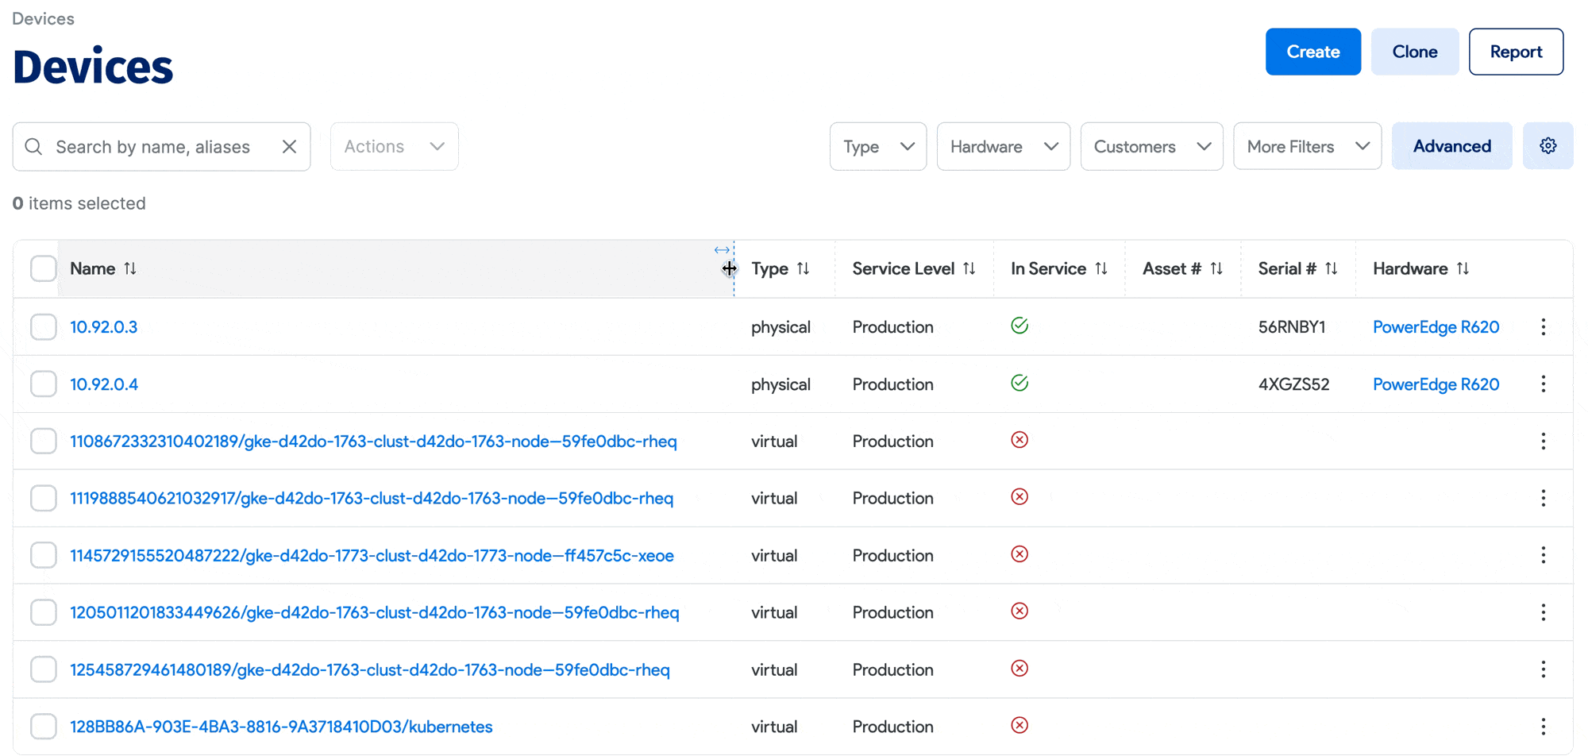Sort by Serial # column arrows
This screenshot has height=756, width=1588.
coord(1332,268)
